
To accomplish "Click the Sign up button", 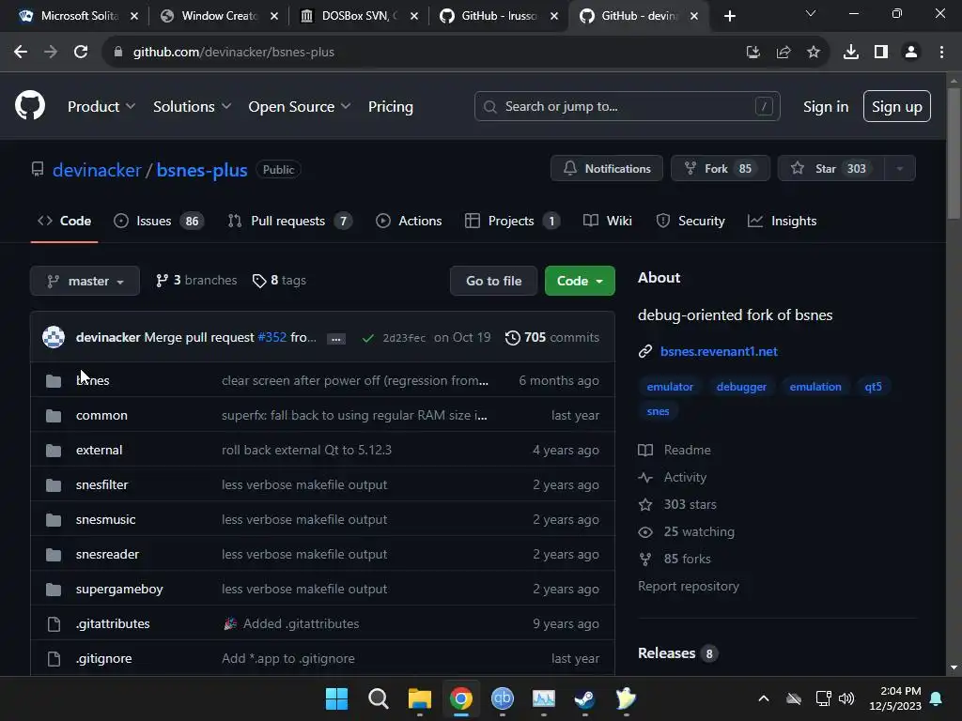I will click(x=896, y=107).
